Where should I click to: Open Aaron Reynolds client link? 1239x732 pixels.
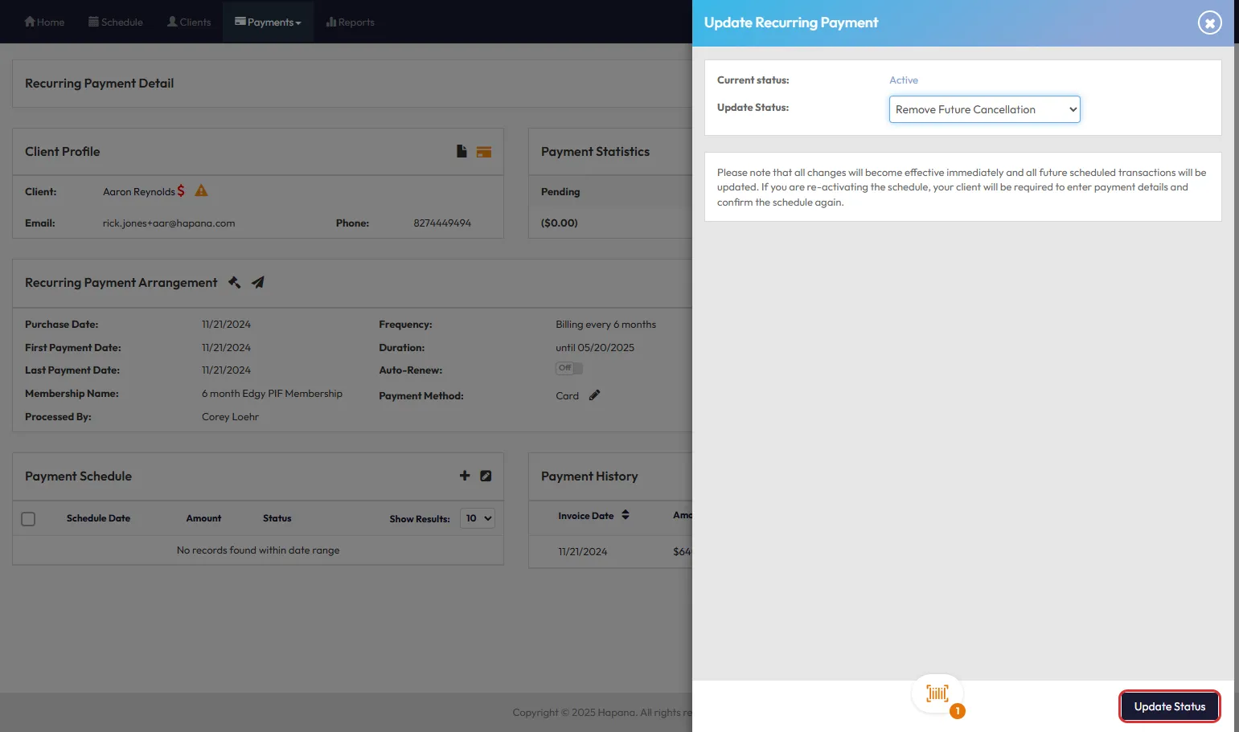point(138,191)
